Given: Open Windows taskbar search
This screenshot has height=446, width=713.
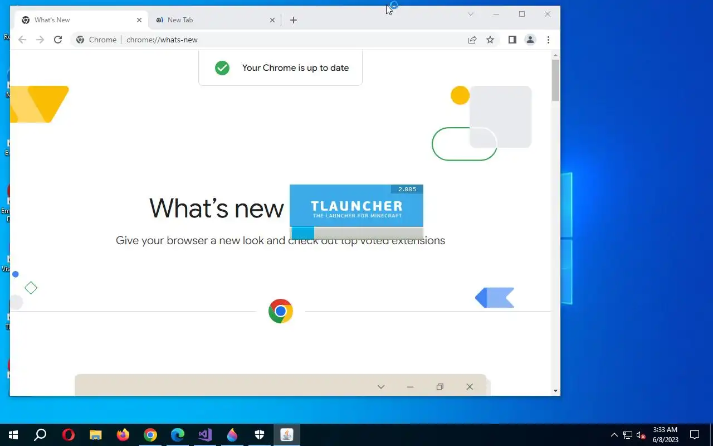Looking at the screenshot, I should [40, 435].
